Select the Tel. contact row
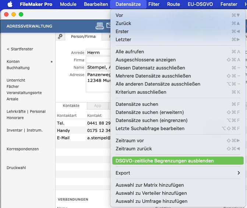Screen dimensions: 247x208 pyautogui.click(x=83, y=123)
